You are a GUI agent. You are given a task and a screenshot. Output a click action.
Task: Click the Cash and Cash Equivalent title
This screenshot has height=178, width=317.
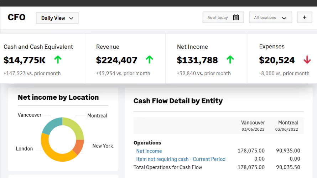38,47
